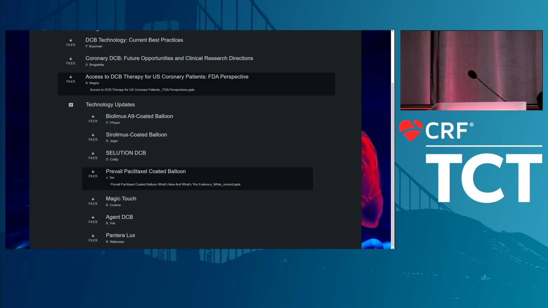Select the SELUTION DCB title

126,153
